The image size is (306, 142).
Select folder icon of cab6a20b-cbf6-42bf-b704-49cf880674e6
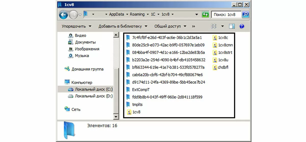pyautogui.click(x=128, y=75)
